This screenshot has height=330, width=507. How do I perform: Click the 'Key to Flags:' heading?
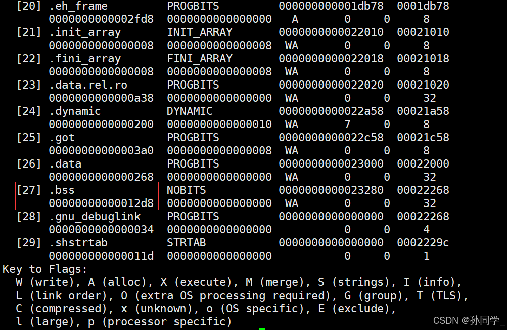click(45, 269)
